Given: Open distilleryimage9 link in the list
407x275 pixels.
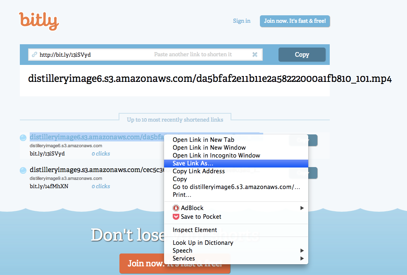Looking at the screenshot, I should coord(97,170).
